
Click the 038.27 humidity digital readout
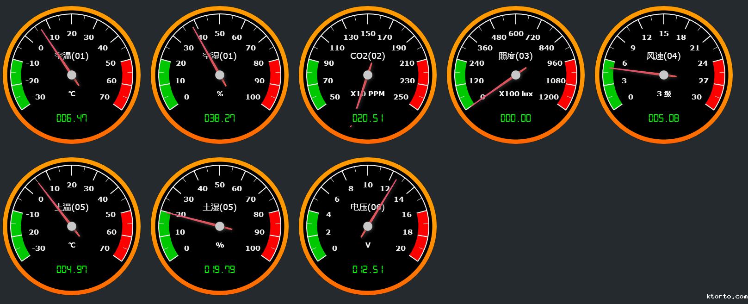220,118
